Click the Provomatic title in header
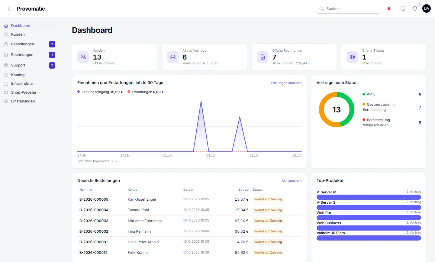The height and width of the screenshot is (262, 435). tap(31, 9)
